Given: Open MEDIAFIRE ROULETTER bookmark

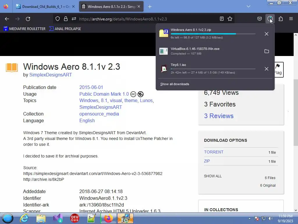Looking at the screenshot, I should (x=24, y=29).
